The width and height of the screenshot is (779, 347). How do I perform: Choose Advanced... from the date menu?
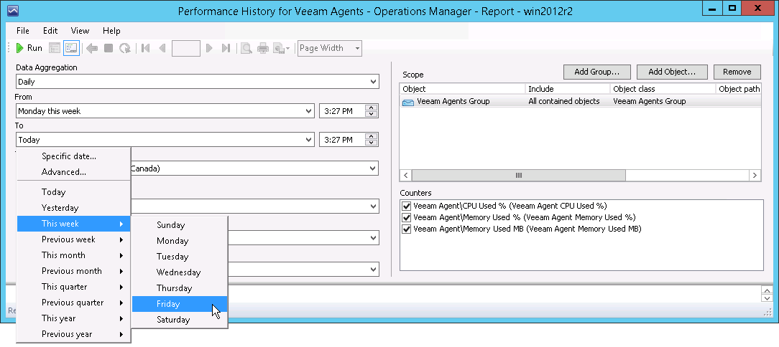73,172
